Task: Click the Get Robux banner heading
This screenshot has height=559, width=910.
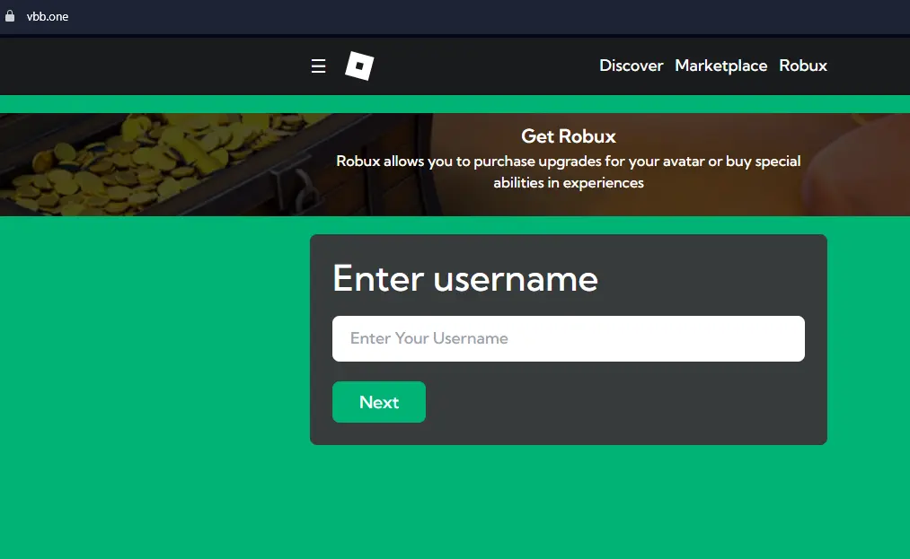Action: point(568,136)
